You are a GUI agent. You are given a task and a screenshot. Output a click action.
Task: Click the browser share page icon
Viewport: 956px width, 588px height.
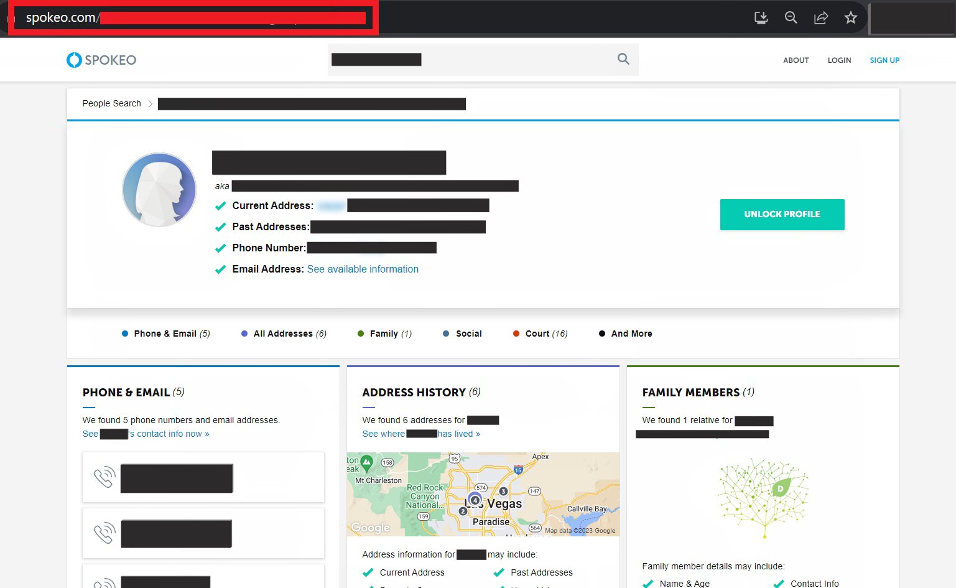[821, 17]
